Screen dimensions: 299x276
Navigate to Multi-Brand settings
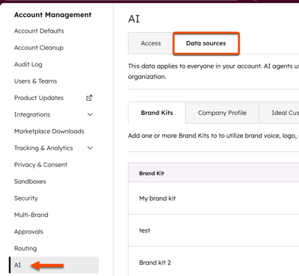tap(31, 215)
